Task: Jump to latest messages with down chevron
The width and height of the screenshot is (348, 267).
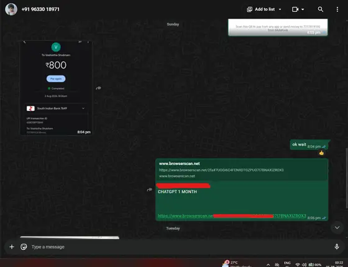Action: (x=337, y=228)
